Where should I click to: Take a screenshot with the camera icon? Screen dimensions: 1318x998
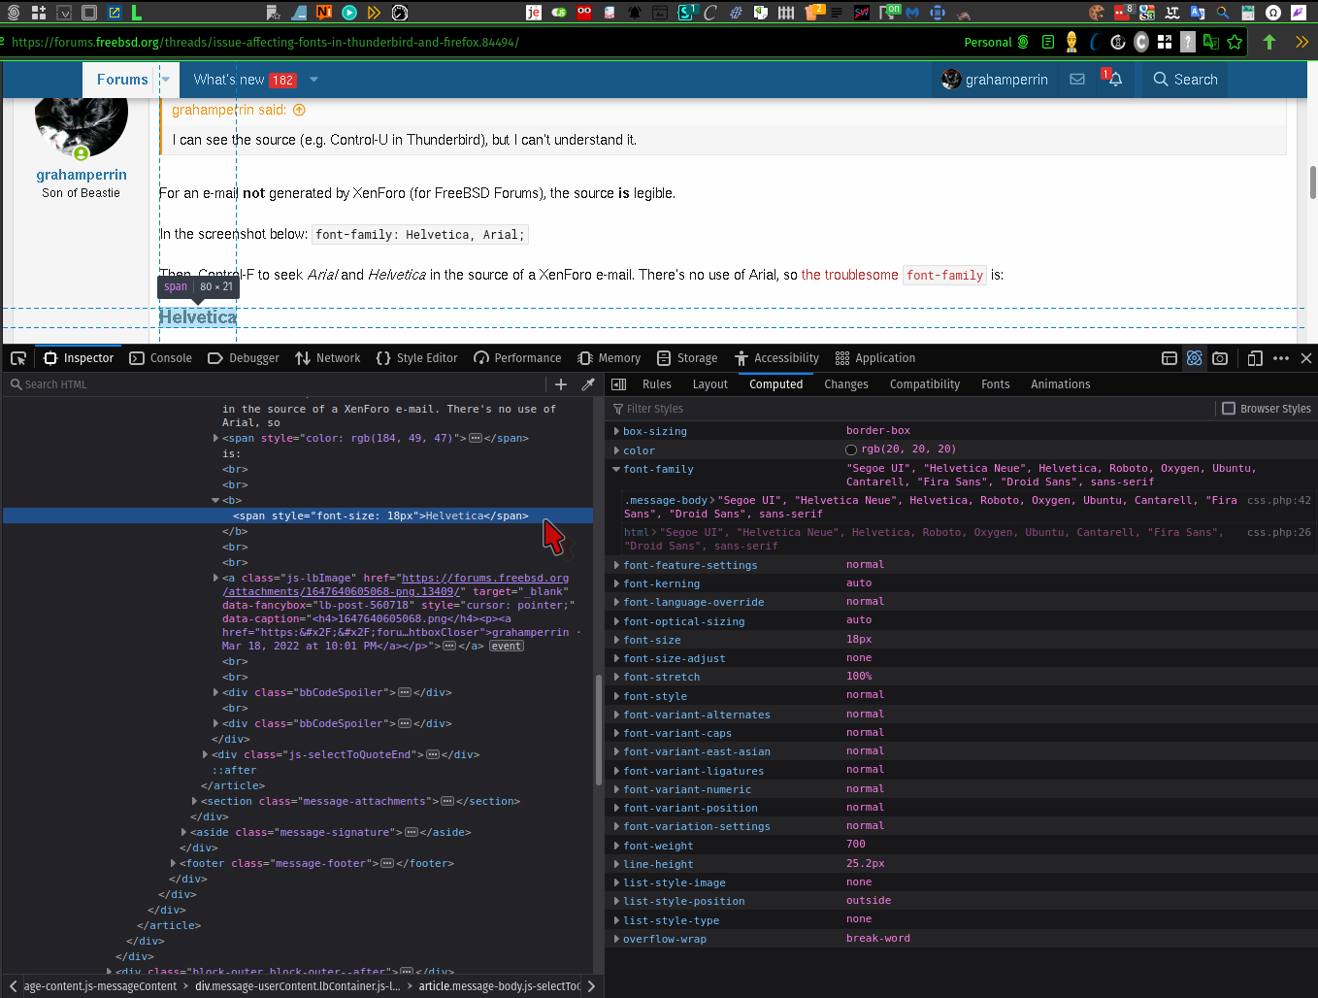click(x=1220, y=358)
